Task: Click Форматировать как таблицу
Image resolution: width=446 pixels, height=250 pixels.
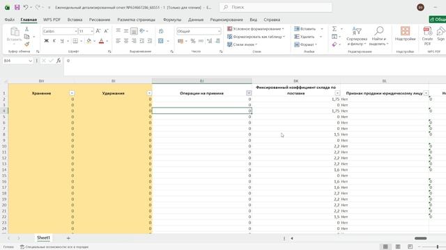Action: (256, 37)
